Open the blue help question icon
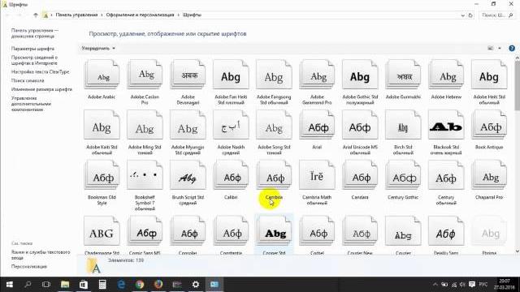This screenshot has width=520, height=292. coord(512,49)
